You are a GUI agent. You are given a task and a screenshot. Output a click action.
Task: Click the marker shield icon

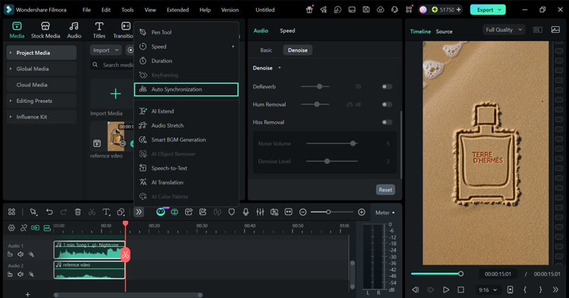232,212
